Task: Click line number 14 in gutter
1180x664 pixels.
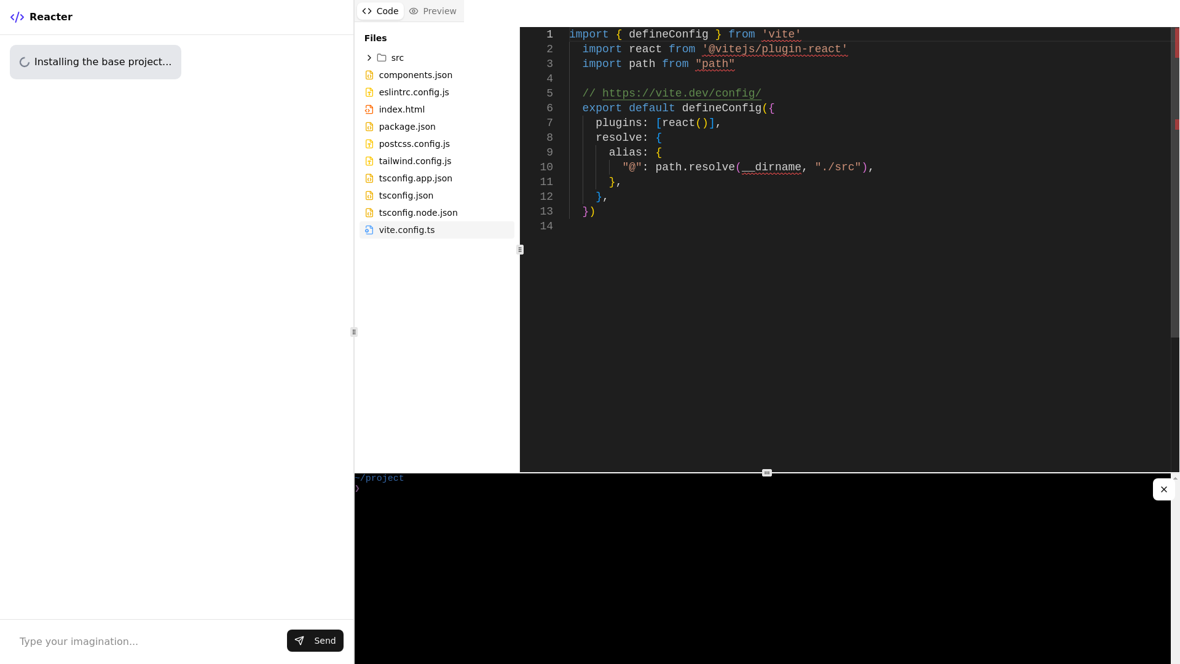Action: pyautogui.click(x=546, y=226)
